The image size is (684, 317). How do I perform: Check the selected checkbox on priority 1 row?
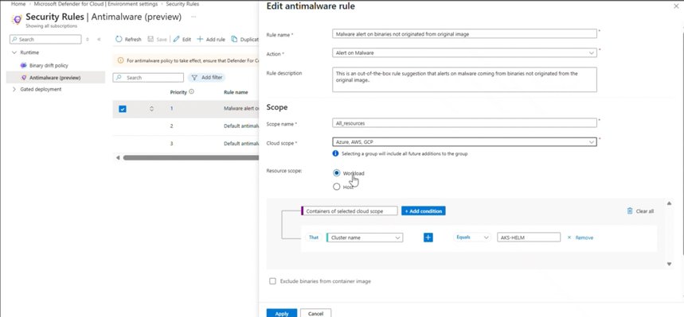[123, 109]
